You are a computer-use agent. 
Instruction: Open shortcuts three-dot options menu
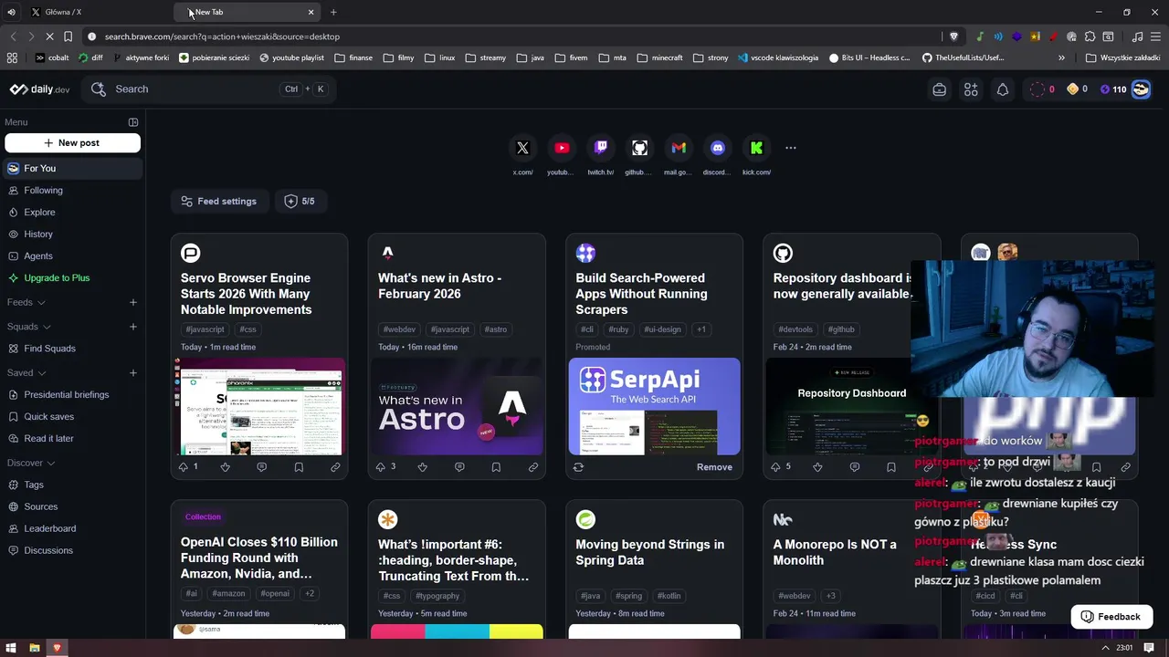(x=791, y=148)
